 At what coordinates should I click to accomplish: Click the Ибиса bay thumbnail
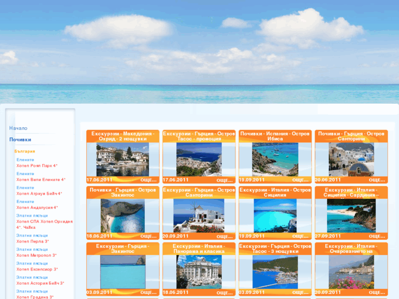click(x=275, y=159)
